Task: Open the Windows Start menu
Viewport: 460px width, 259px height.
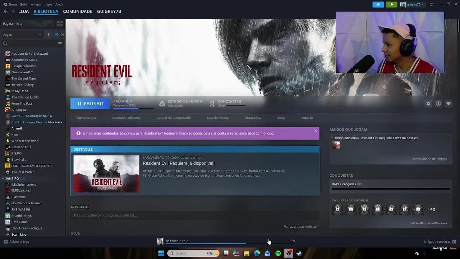Action: point(161,253)
